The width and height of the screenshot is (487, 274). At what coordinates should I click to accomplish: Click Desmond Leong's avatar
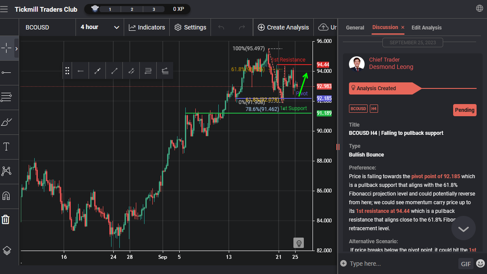pos(356,64)
